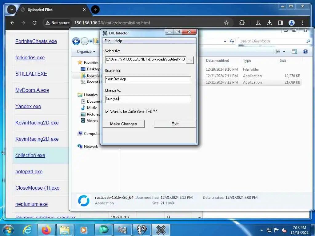This screenshot has width=315, height=236.
Task: Select Libraries in the navigation pane
Action: 88,95
